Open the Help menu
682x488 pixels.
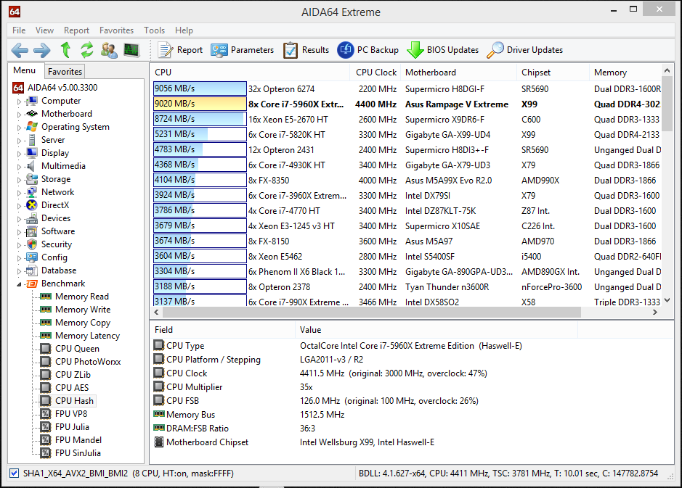coord(184,30)
